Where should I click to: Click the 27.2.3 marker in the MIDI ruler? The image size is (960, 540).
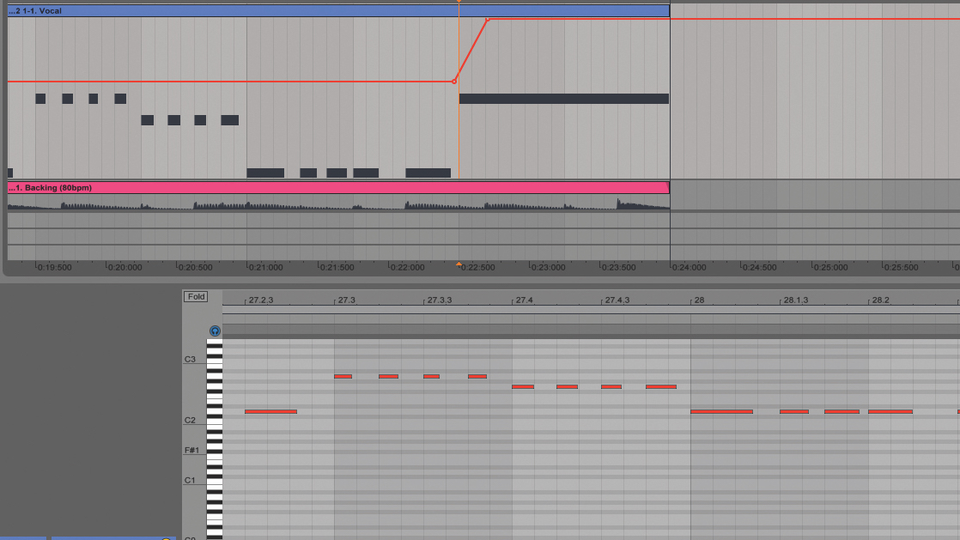click(x=261, y=300)
